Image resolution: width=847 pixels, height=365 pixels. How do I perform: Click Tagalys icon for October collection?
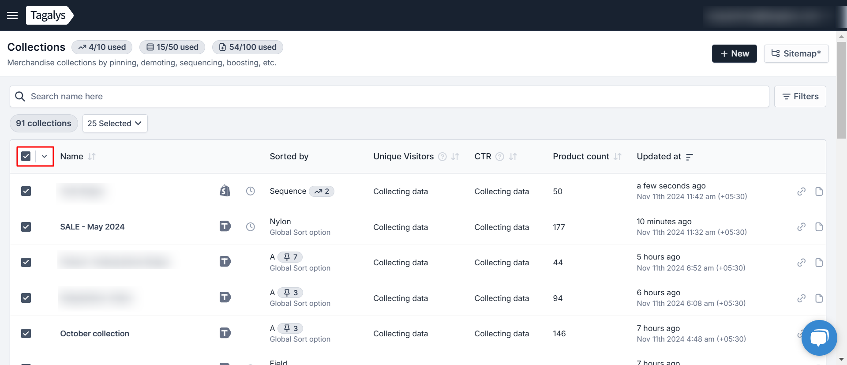pyautogui.click(x=225, y=333)
